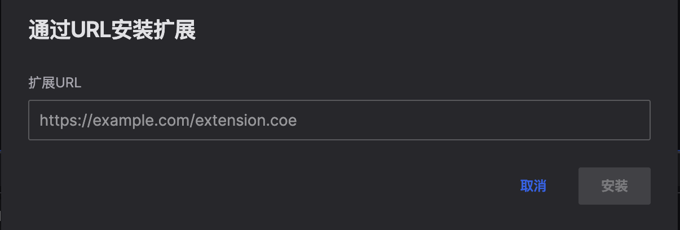Hit the grey 安装 button
680x230 pixels.
pyautogui.click(x=614, y=186)
